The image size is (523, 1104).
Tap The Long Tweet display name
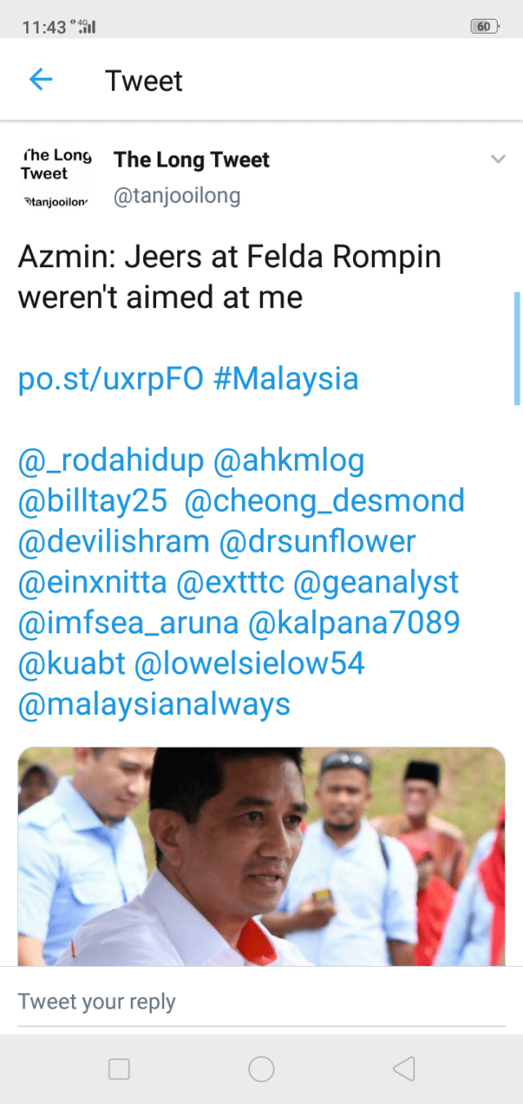(191, 159)
